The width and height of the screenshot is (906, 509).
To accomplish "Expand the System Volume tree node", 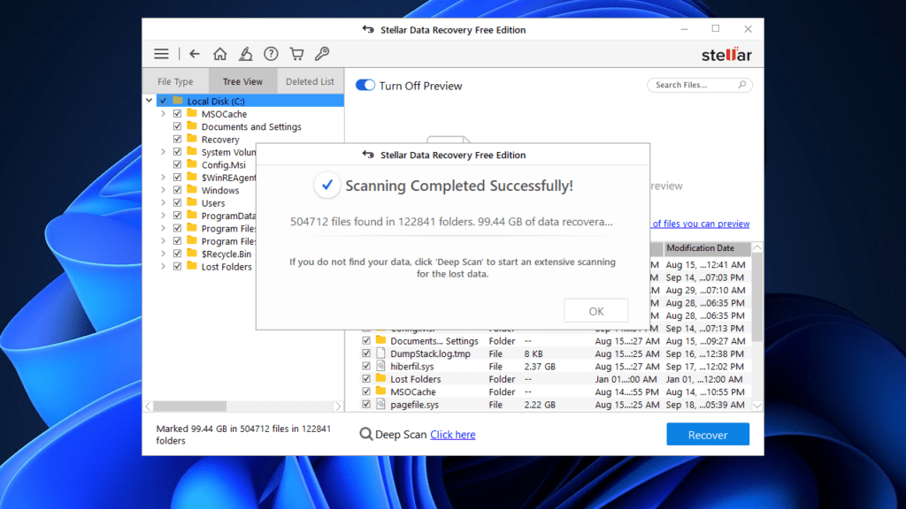I will (163, 152).
